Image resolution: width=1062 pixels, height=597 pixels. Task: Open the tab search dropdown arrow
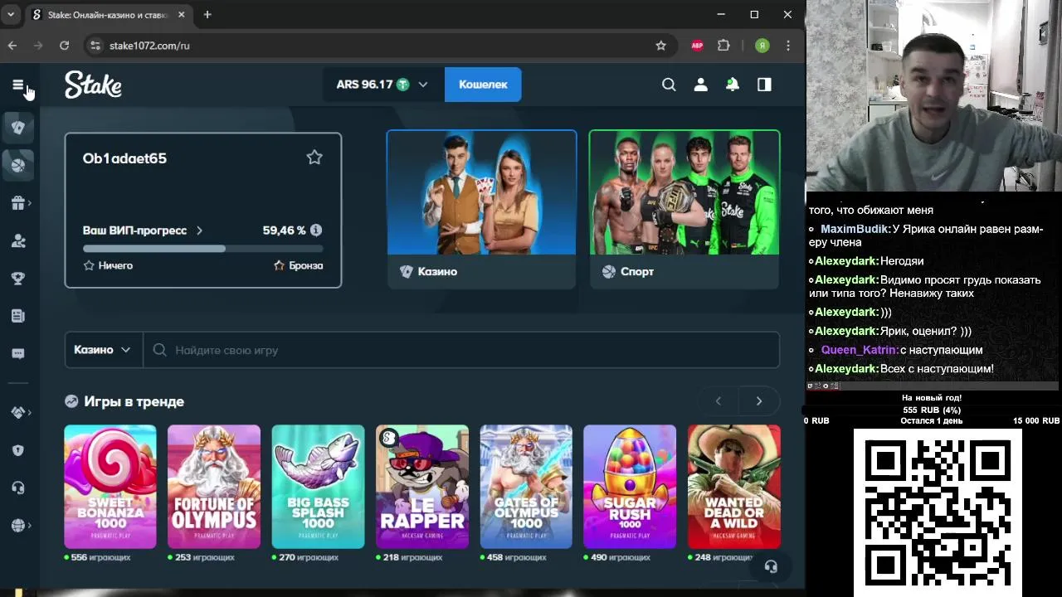(11, 14)
